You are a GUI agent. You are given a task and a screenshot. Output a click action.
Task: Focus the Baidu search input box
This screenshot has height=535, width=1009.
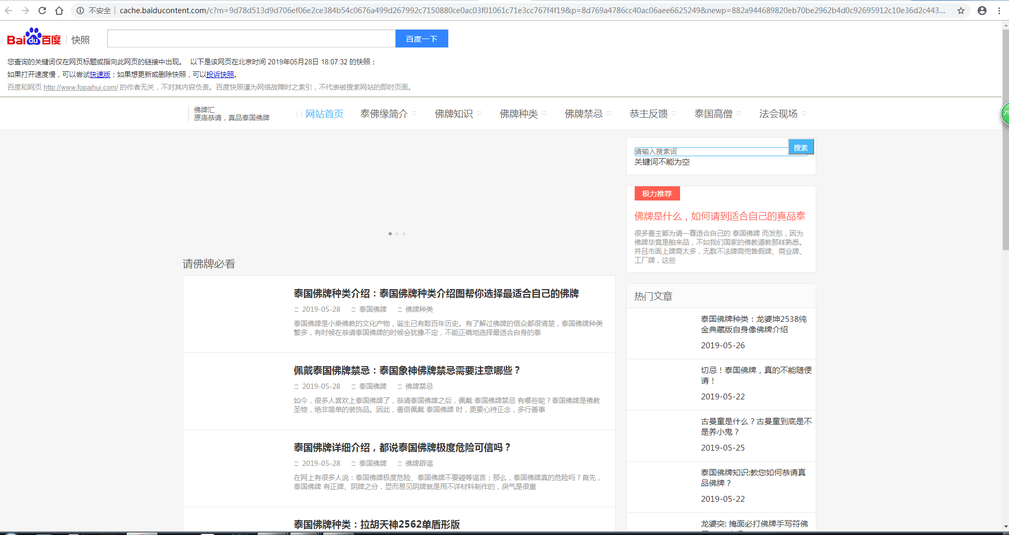coord(251,39)
